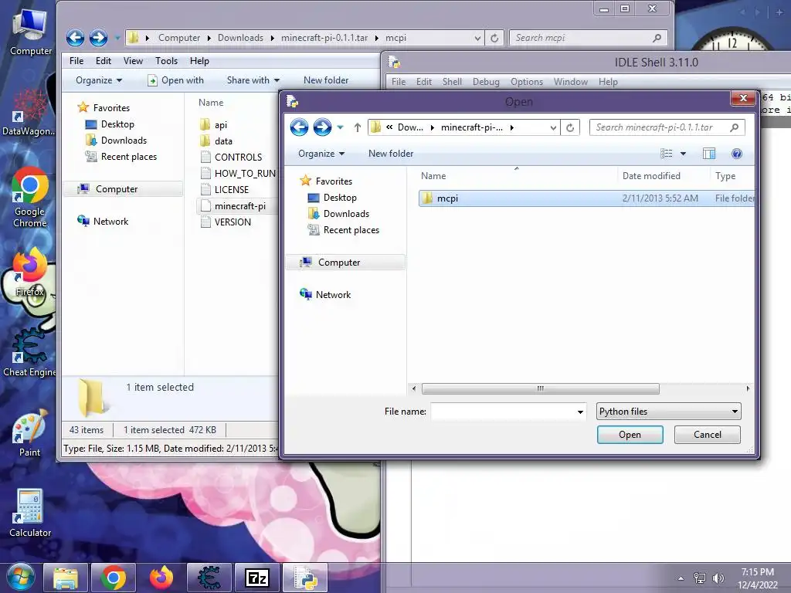Open the Explorer File menu
The width and height of the screenshot is (791, 593).
point(76,61)
